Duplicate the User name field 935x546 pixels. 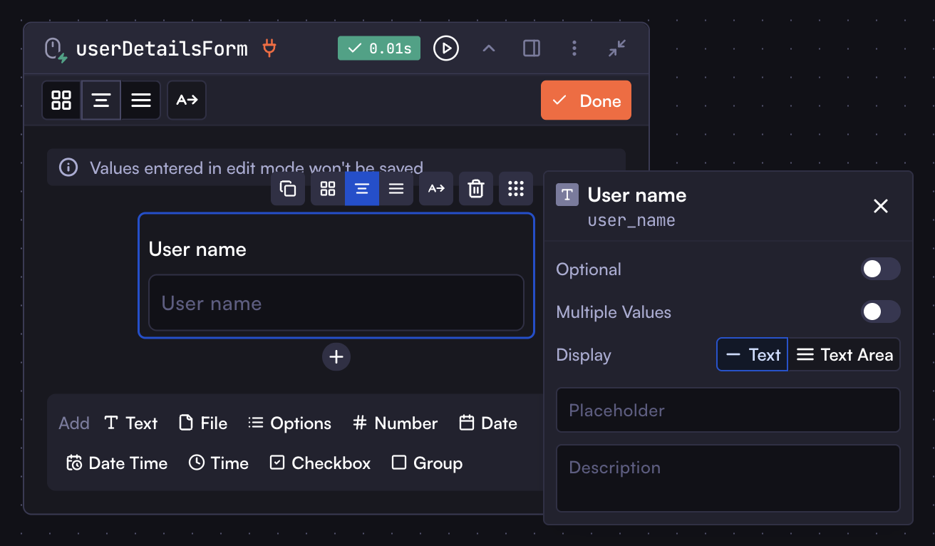pos(288,189)
